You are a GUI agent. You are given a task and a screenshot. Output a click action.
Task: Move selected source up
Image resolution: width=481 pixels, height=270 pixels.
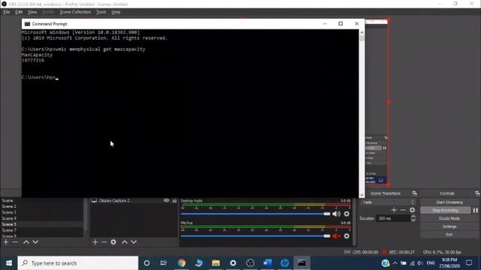125,242
